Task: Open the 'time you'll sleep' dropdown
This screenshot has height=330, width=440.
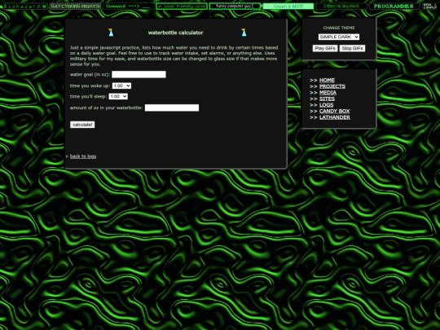Action: [118, 96]
